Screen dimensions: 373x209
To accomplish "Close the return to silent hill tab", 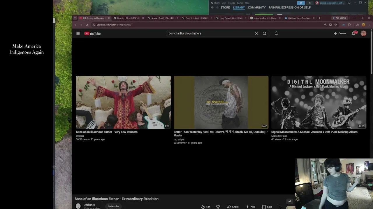I will click(280, 18).
